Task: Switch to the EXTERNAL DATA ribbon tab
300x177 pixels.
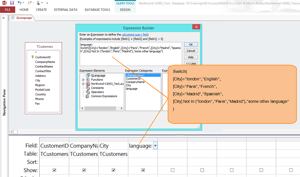Action: [66, 10]
